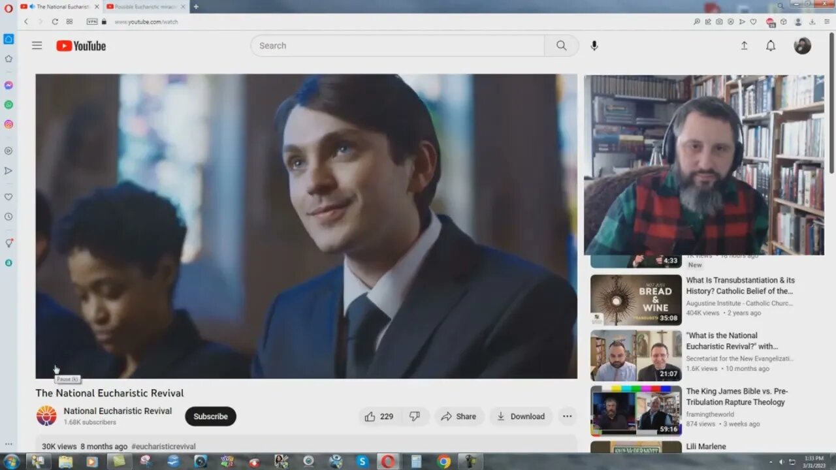Open Messenger in the Opera sidebar

8,86
